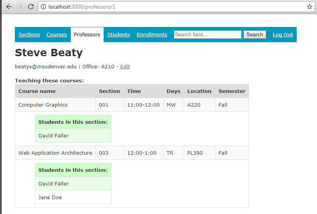Image resolution: width=317 pixels, height=214 pixels.
Task: Click David Faller under Computer Graphics
Action: coord(73,136)
